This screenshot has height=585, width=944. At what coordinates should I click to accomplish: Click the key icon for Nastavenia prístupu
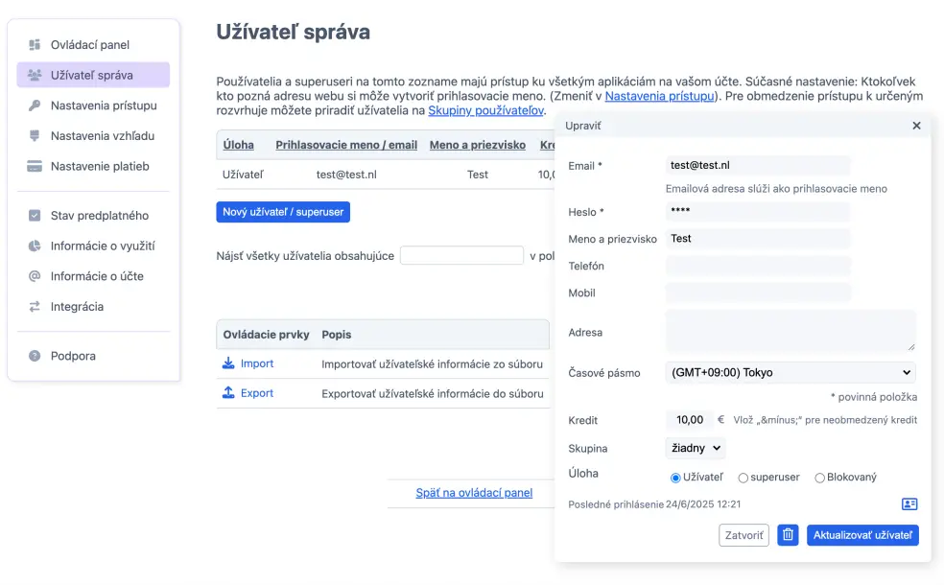click(34, 106)
